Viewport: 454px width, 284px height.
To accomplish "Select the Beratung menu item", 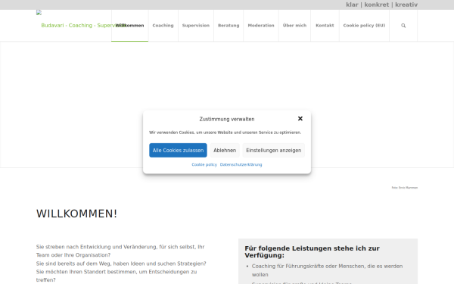I will 229,26.
